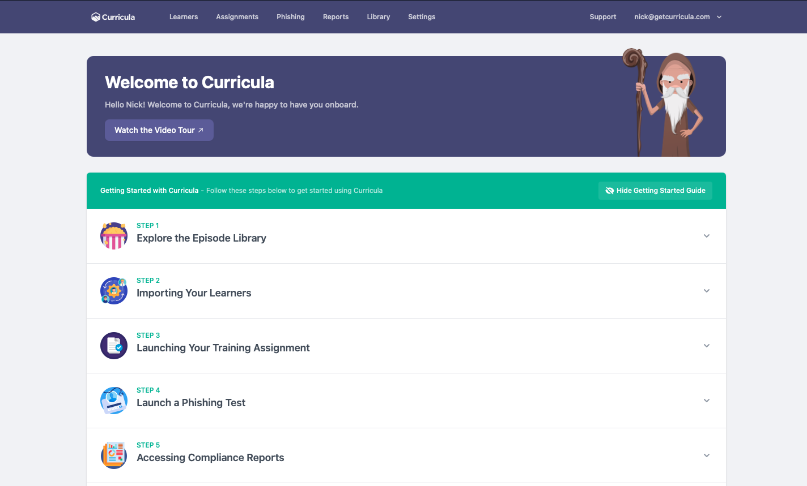Click the crossed-eye icon on the Hide button
This screenshot has width=807, height=486.
click(609, 190)
